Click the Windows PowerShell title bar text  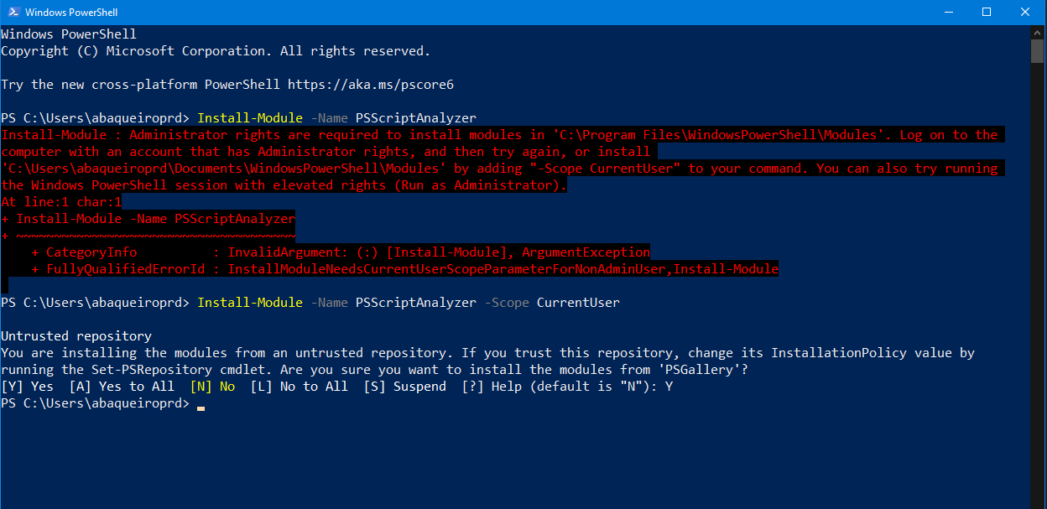click(73, 12)
